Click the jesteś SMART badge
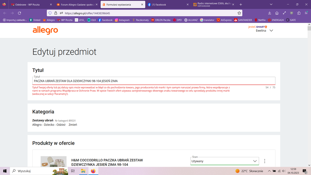 coord(258,27)
